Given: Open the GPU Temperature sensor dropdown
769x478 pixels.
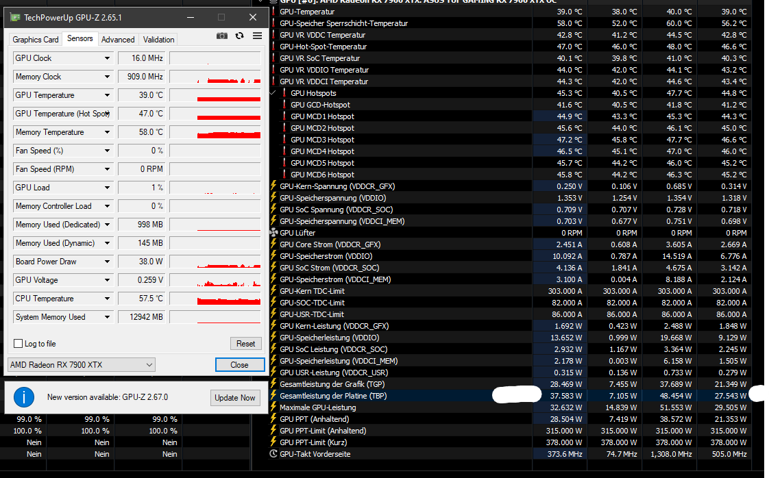Looking at the screenshot, I should coord(107,95).
